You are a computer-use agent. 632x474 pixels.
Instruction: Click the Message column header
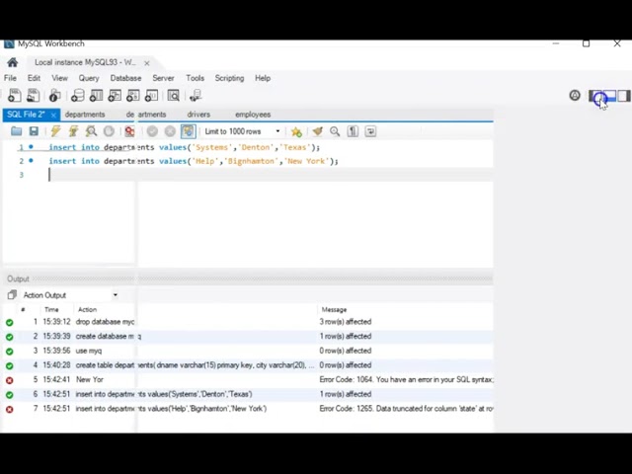(334, 309)
